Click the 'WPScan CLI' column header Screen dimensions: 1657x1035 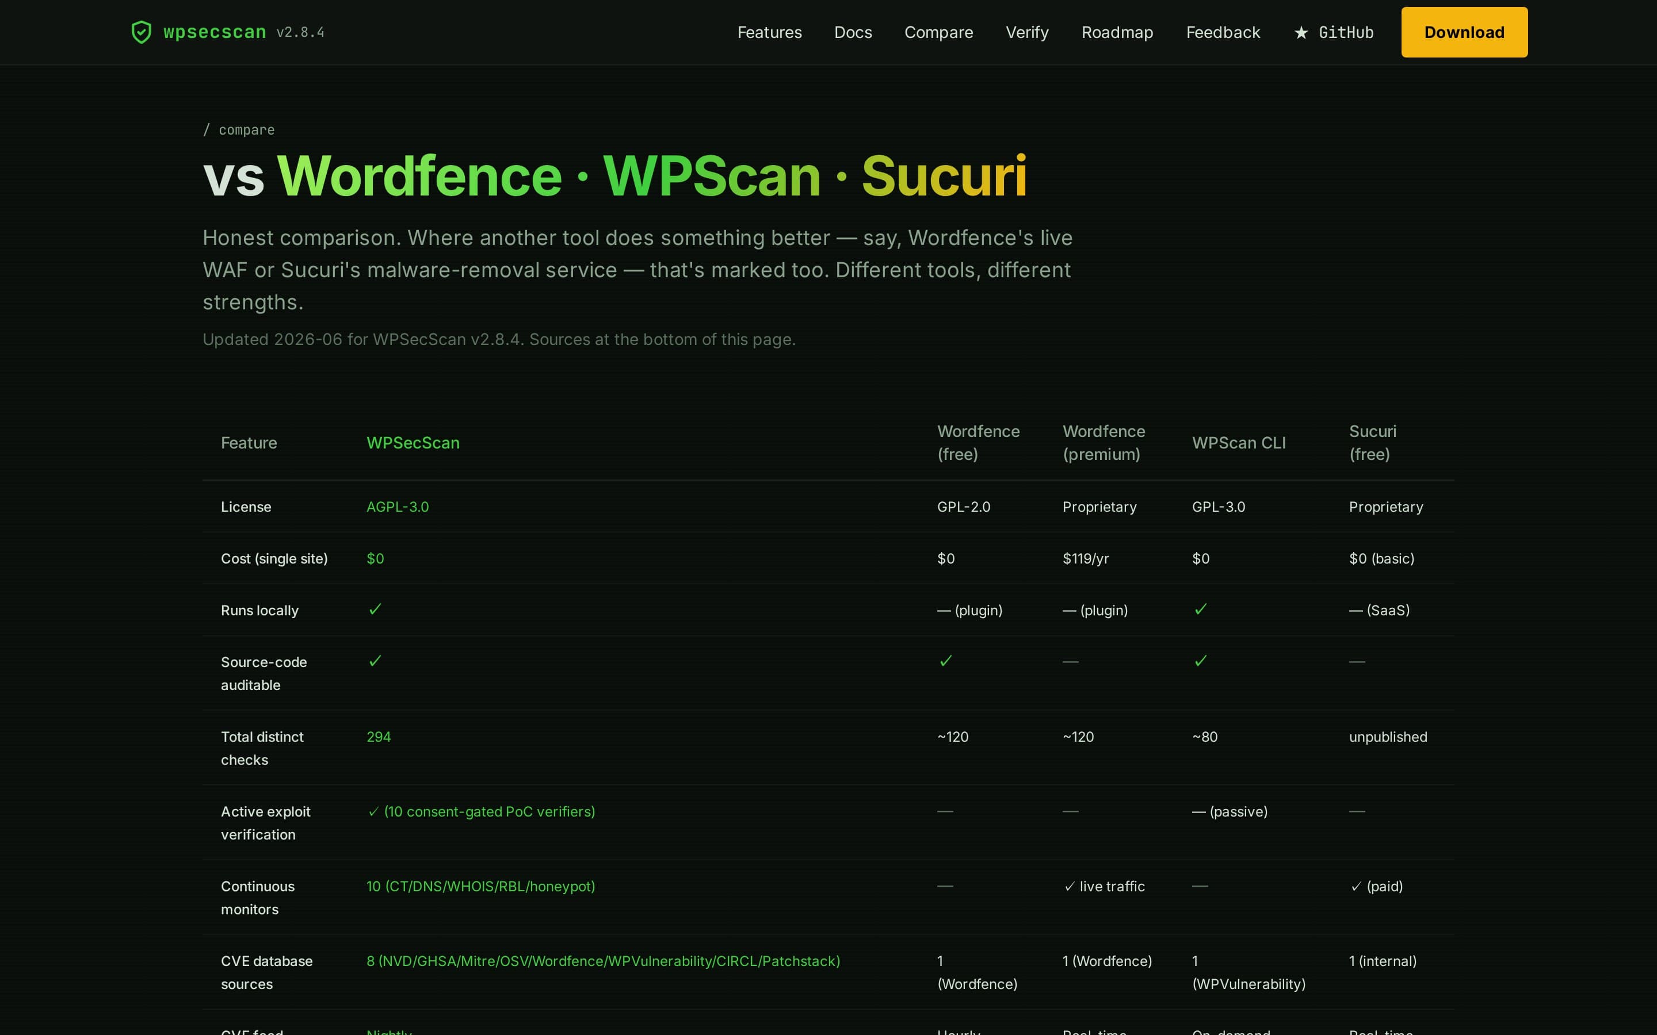point(1238,443)
